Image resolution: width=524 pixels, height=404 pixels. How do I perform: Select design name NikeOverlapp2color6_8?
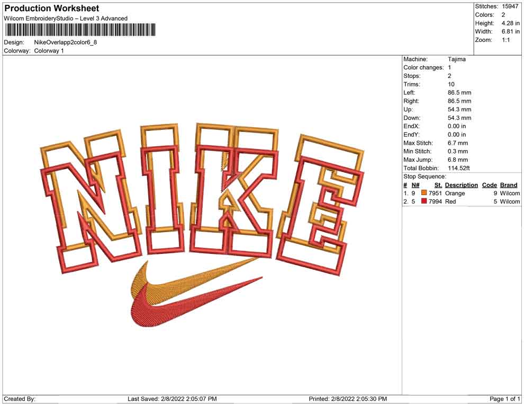[x=66, y=42]
